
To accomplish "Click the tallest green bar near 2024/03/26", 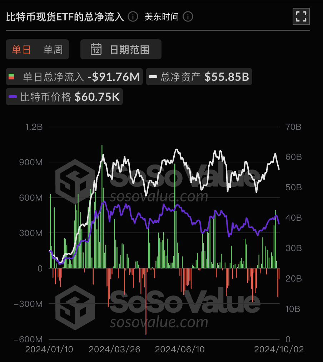I will (102, 179).
